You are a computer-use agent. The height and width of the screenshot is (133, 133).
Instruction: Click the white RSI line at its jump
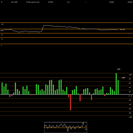pyautogui.click(x=43, y=28)
